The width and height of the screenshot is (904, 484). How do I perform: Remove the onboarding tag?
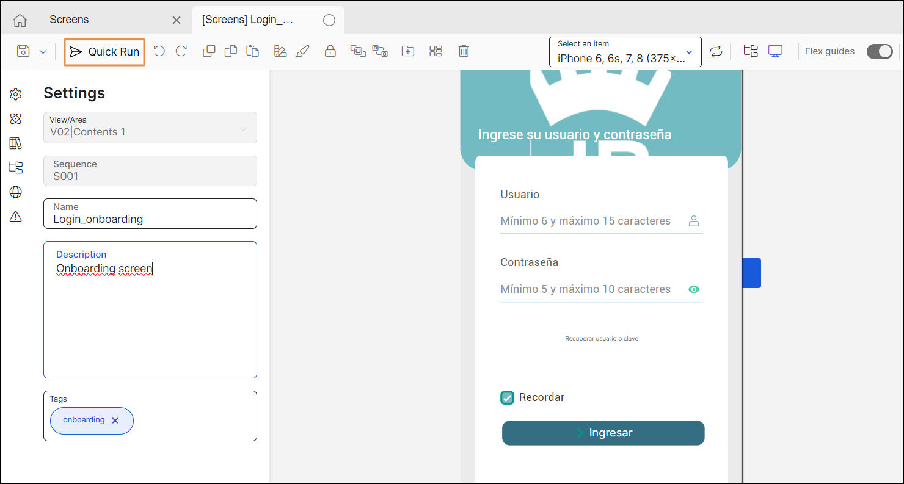point(115,421)
